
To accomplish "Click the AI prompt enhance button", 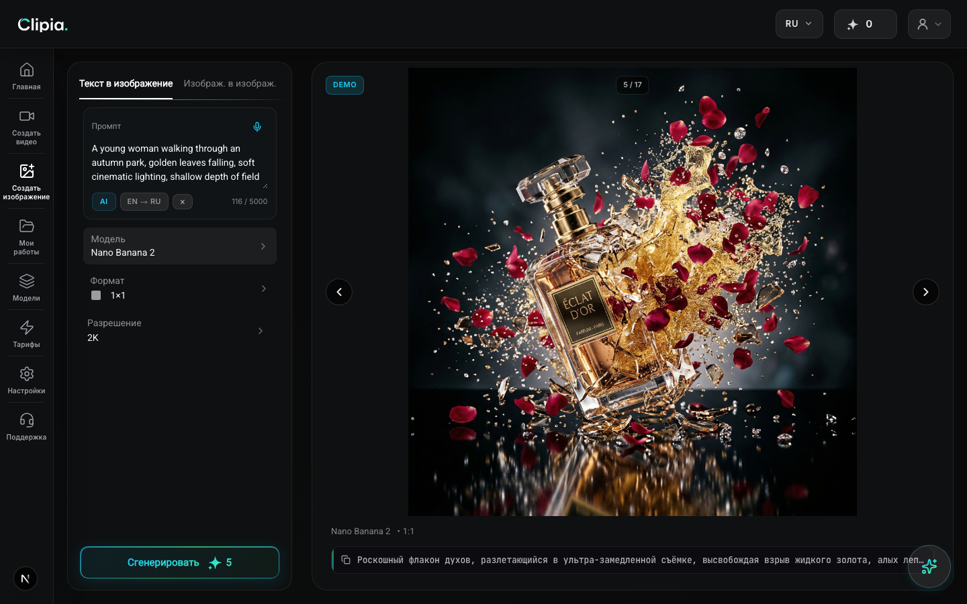I will click(x=103, y=201).
